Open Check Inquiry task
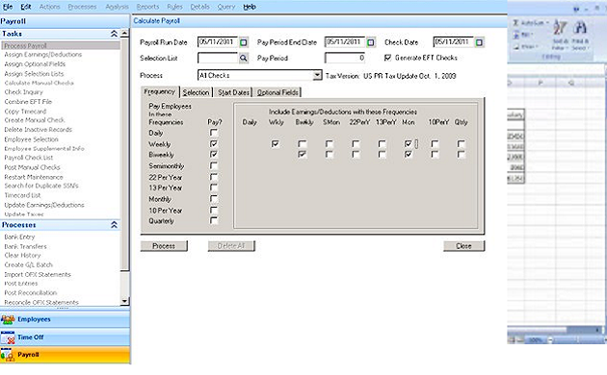 point(24,92)
